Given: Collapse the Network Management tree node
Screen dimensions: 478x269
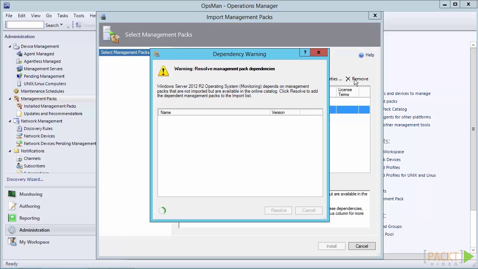Looking at the screenshot, I should point(10,121).
